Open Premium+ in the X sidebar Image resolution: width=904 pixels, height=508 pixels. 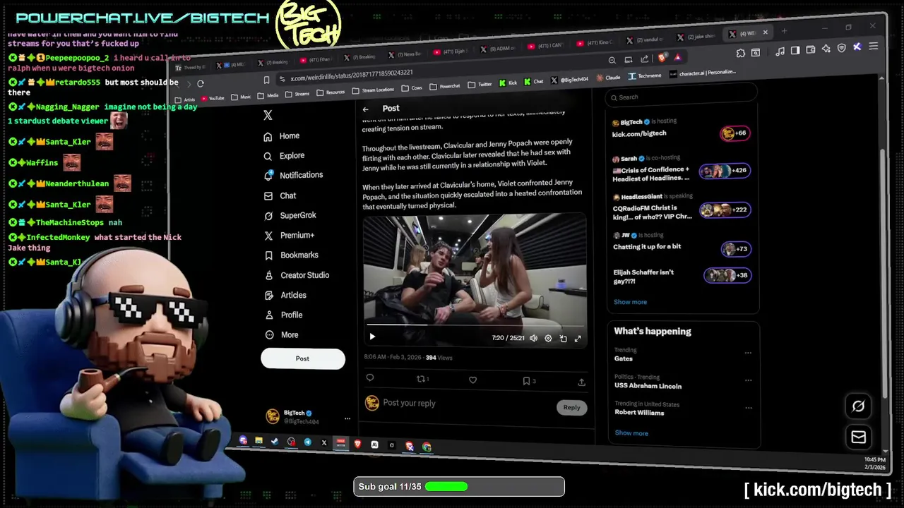click(x=289, y=235)
